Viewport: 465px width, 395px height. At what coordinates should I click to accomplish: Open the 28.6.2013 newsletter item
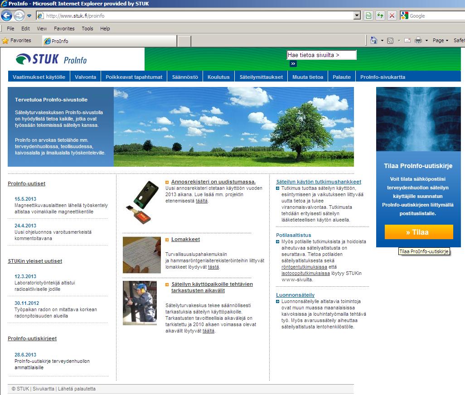click(52, 361)
